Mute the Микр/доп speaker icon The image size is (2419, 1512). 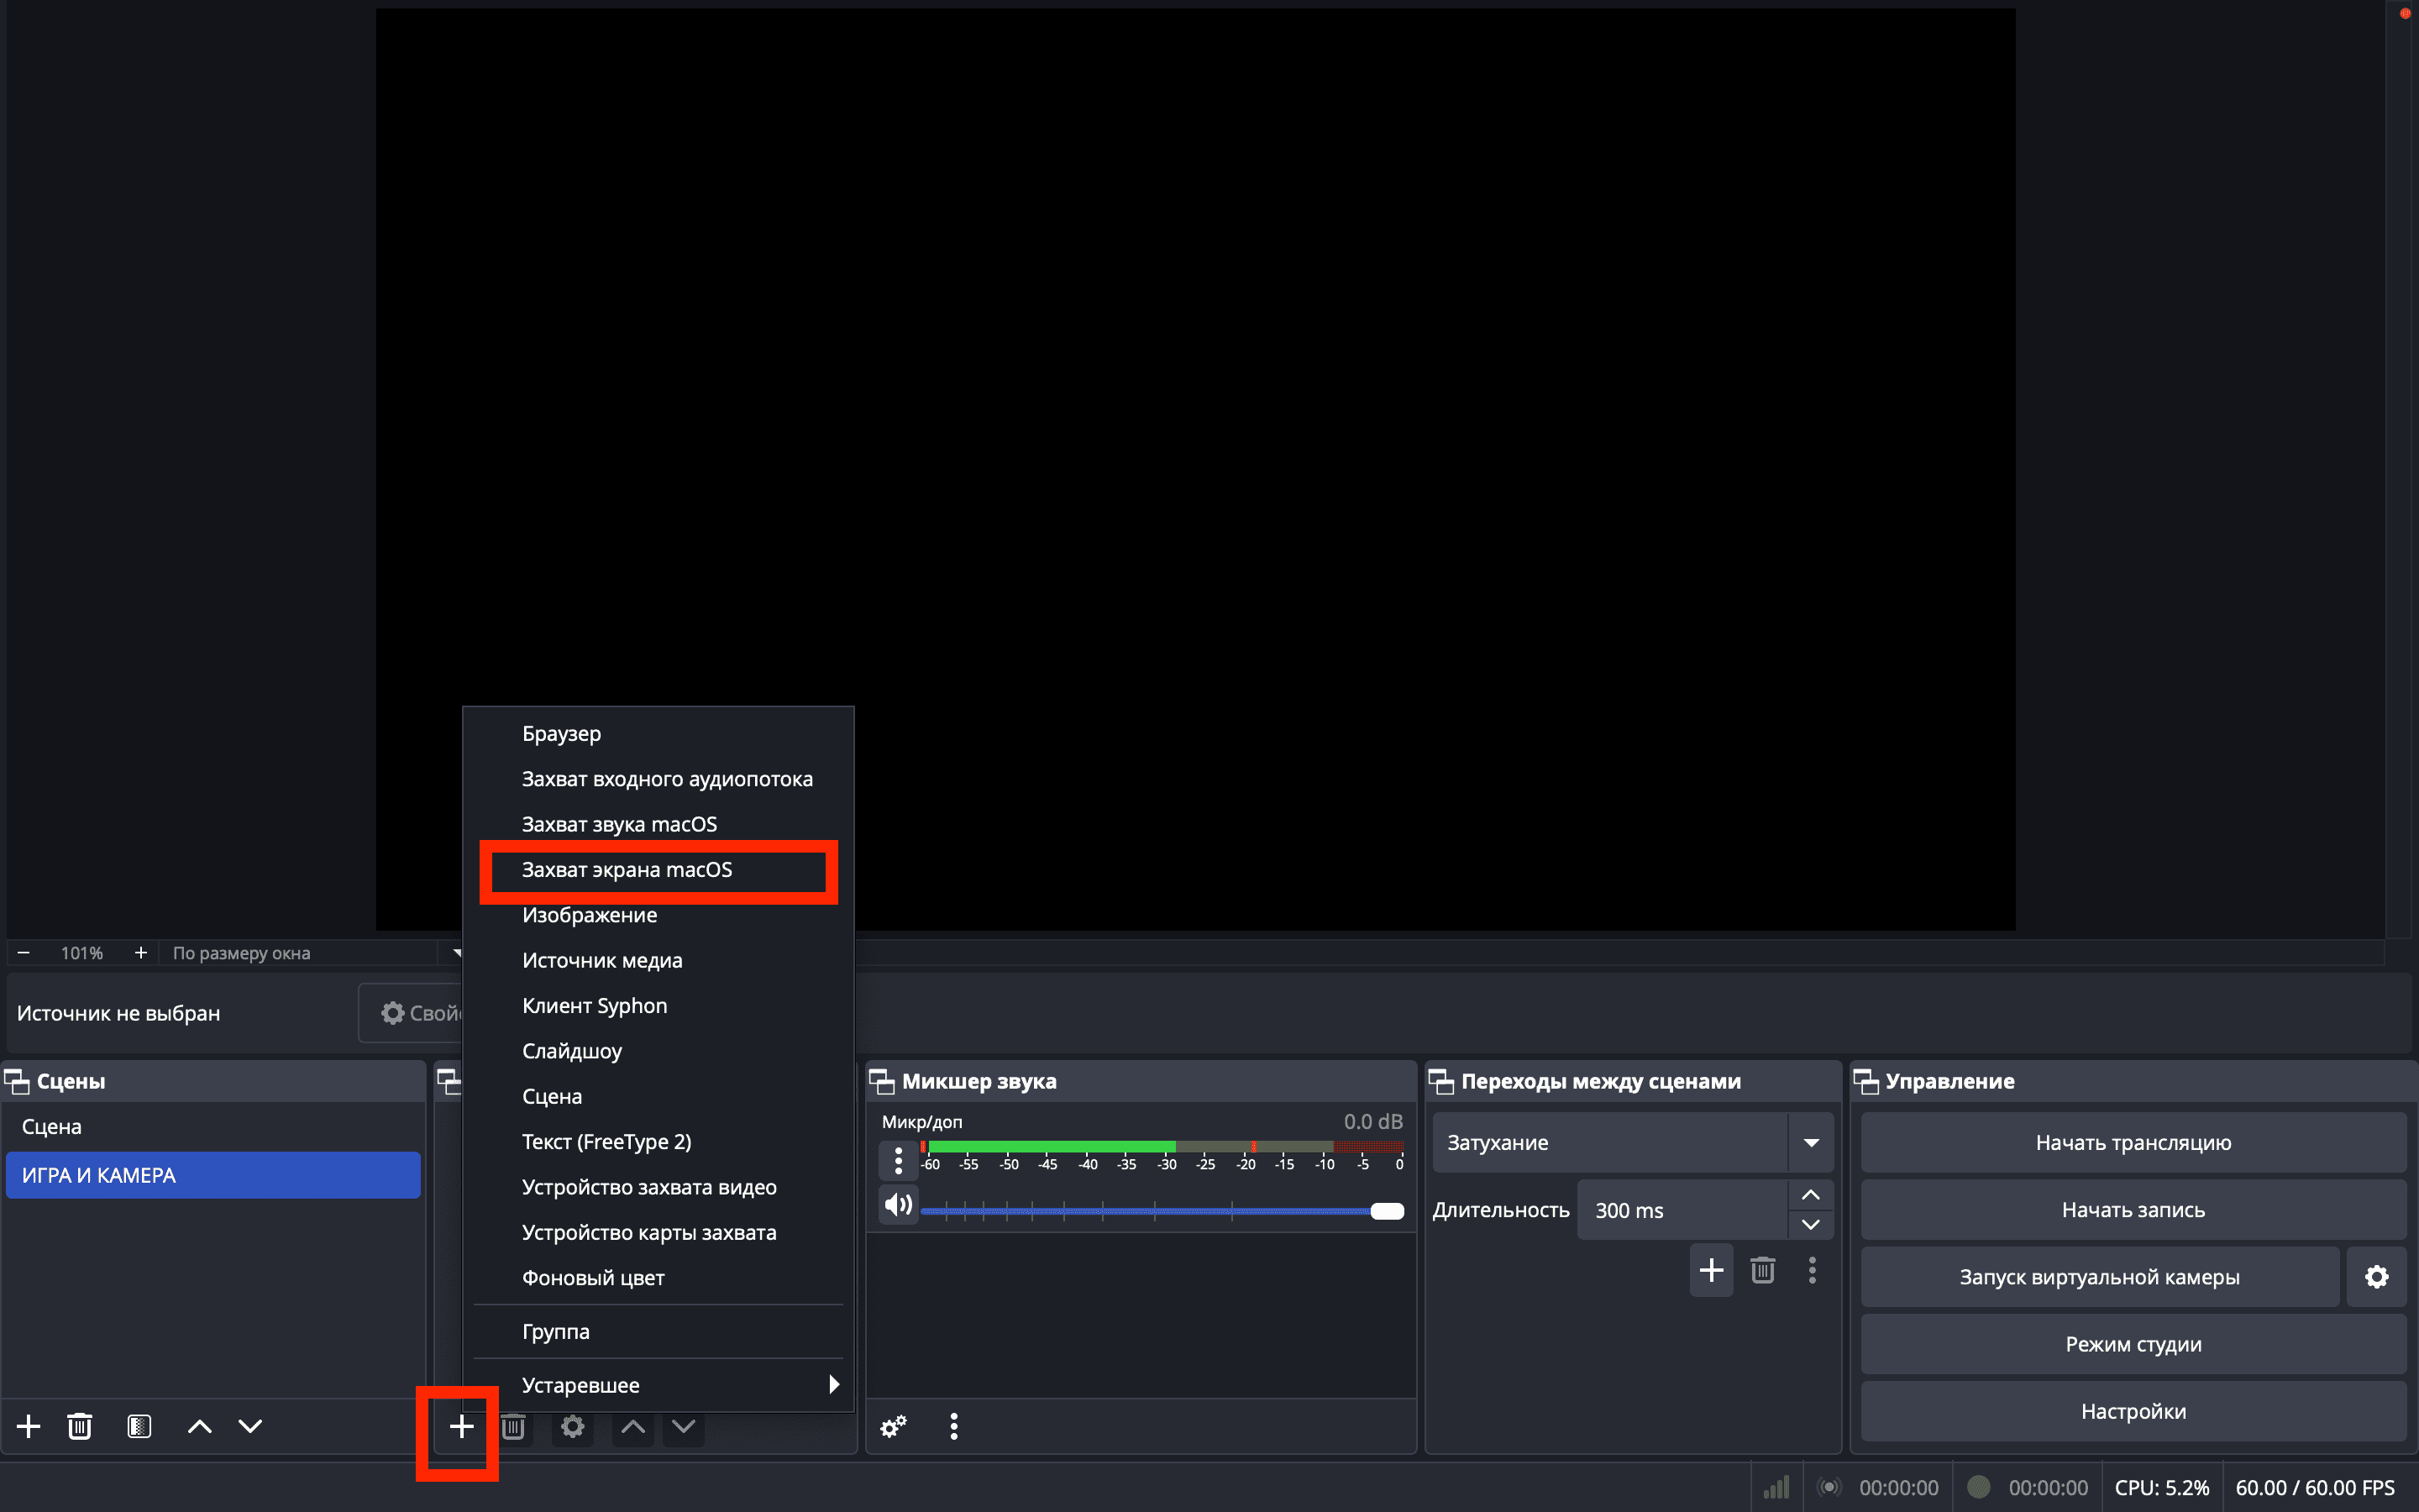click(898, 1205)
